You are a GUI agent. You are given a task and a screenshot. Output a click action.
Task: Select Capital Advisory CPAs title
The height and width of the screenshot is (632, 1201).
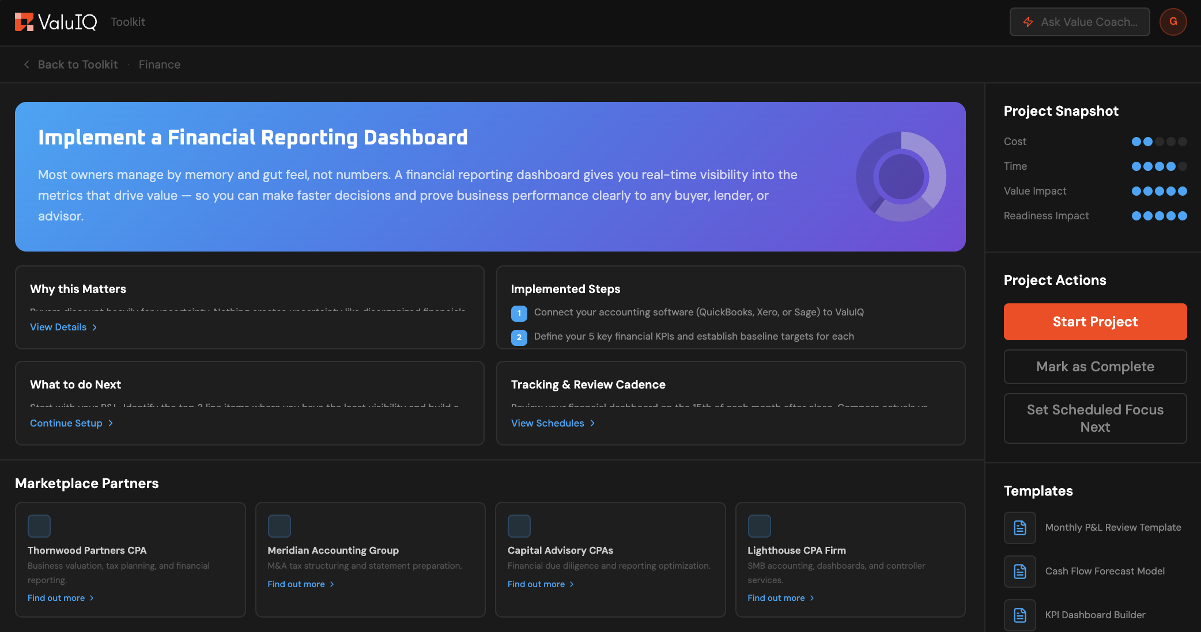click(560, 550)
